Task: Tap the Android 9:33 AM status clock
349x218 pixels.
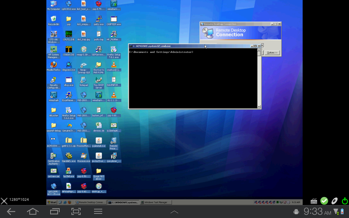Action: coord(317,211)
